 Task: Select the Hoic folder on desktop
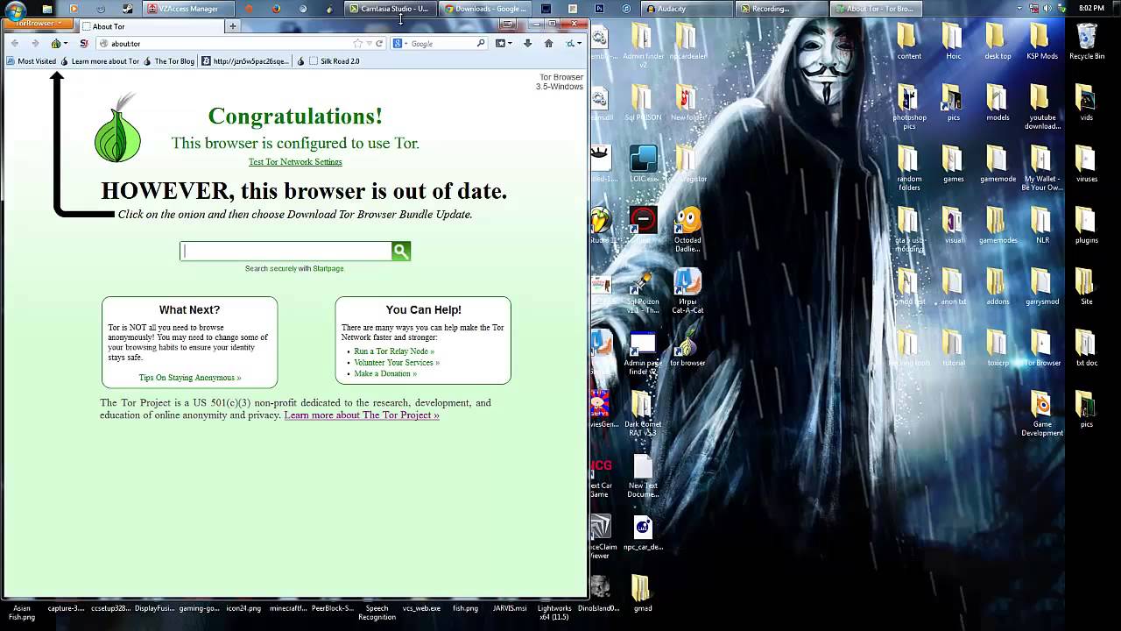pyautogui.click(x=953, y=41)
